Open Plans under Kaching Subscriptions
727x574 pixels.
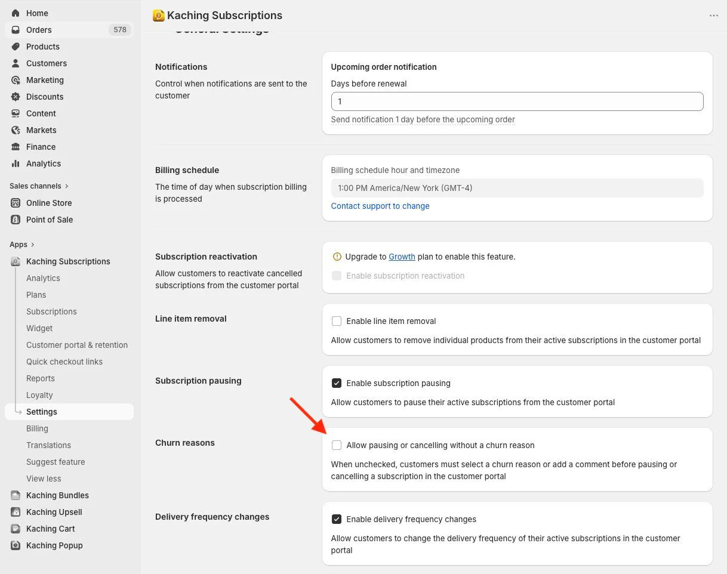[x=36, y=295]
